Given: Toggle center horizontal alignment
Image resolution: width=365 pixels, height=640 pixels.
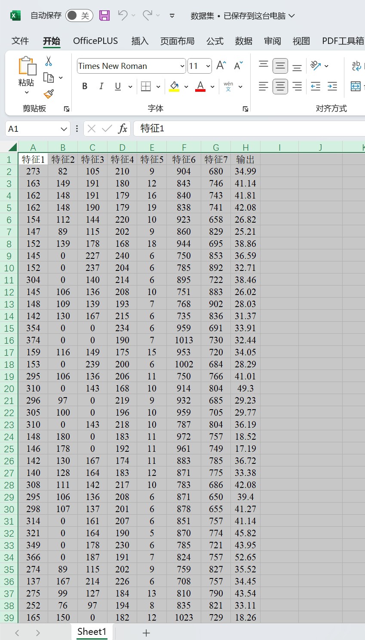Looking at the screenshot, I should 280,87.
